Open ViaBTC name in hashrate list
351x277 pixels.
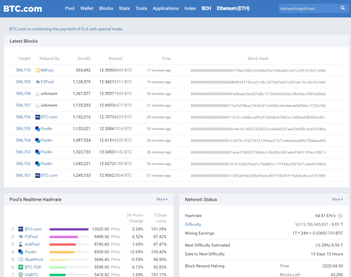32,275
